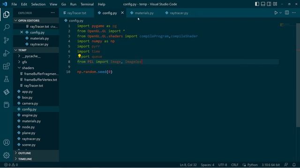Open Customize Layout button
The image size is (300, 168).
275,4
